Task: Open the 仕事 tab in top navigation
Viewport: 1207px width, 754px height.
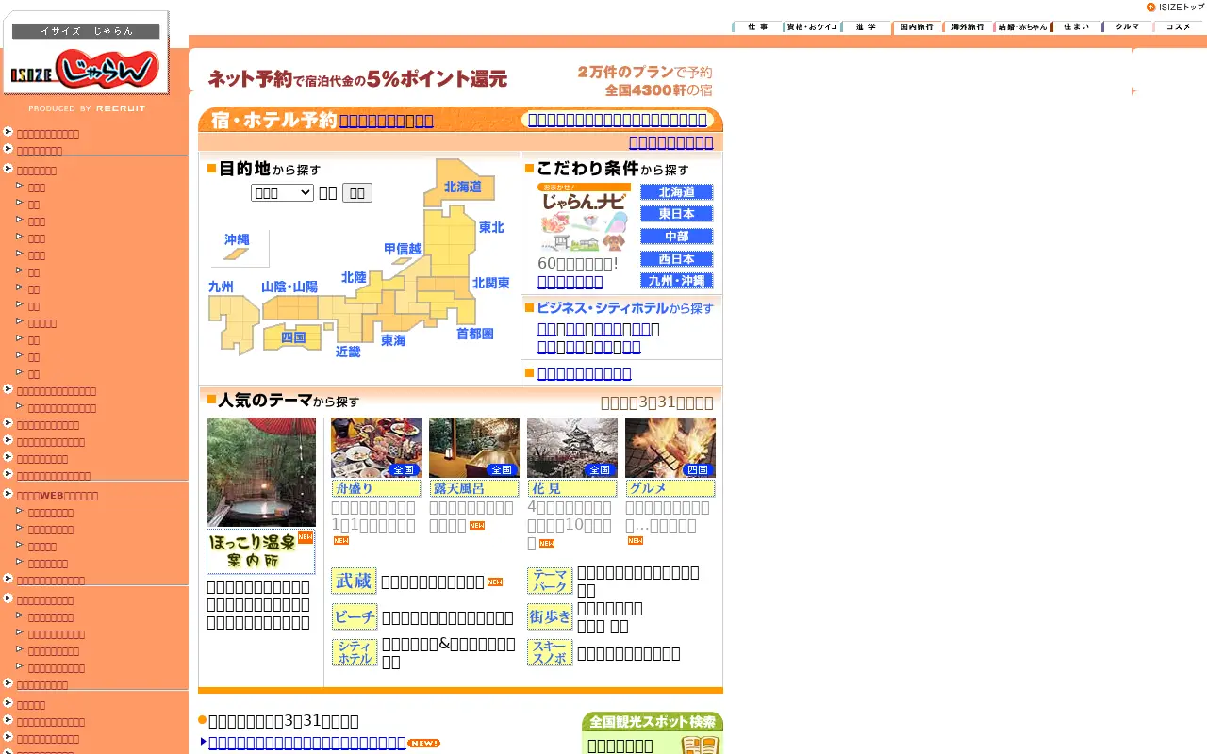Action: point(757,27)
